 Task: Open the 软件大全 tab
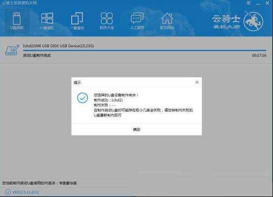[x=107, y=21]
